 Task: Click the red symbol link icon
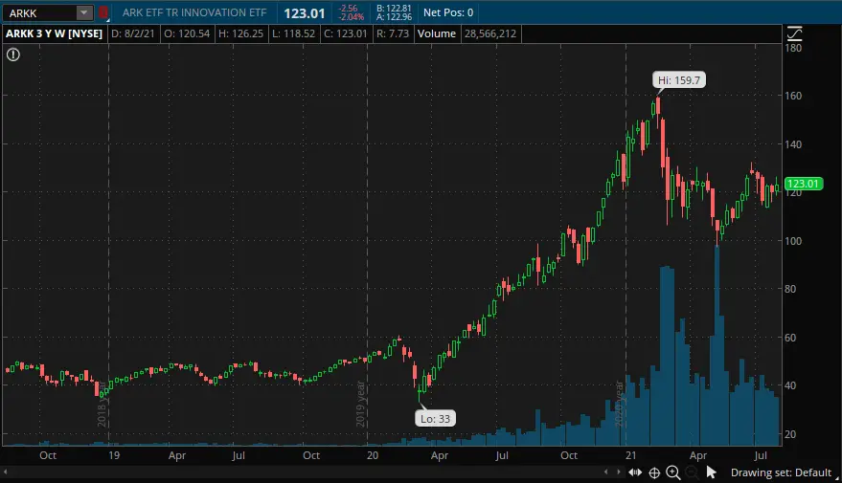pos(103,12)
